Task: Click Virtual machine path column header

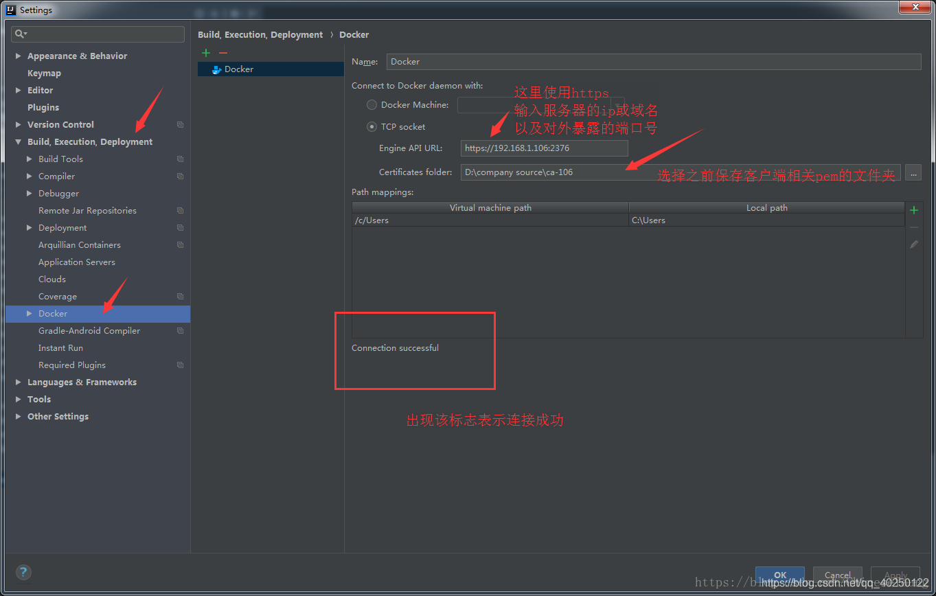Action: coord(490,208)
